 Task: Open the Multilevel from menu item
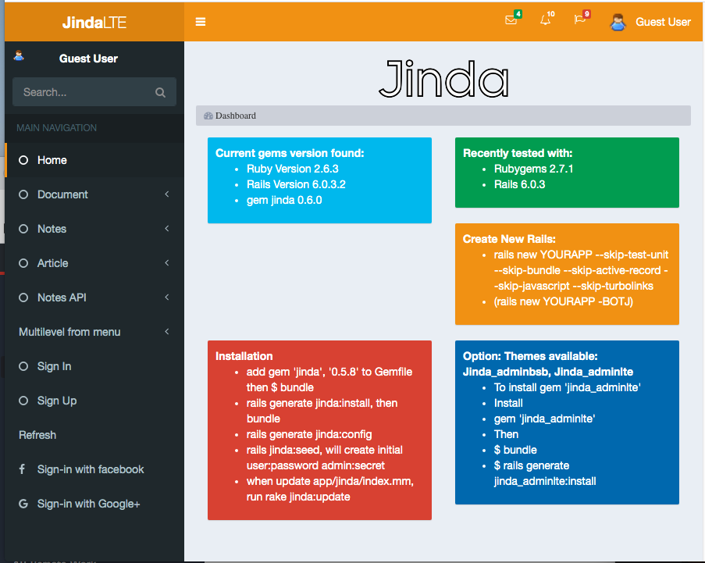94,332
